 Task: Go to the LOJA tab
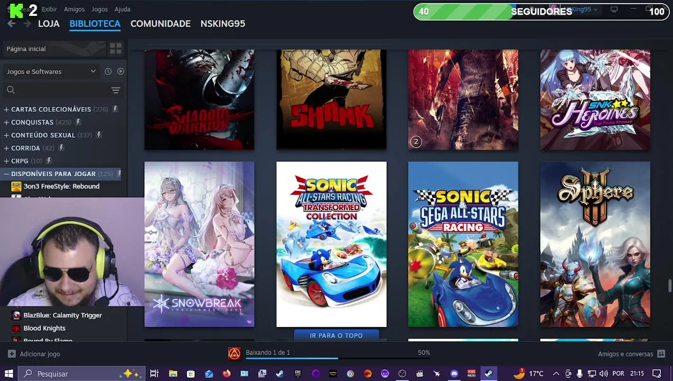[x=49, y=24]
